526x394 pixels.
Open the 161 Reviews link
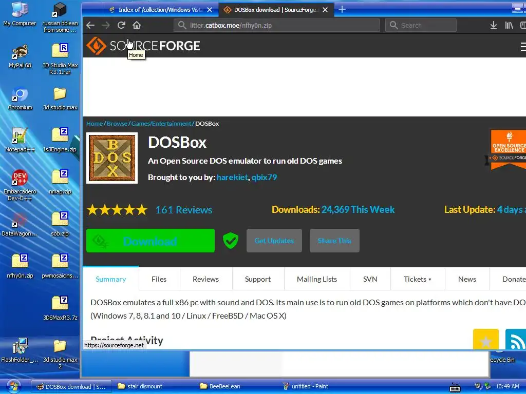pos(184,210)
